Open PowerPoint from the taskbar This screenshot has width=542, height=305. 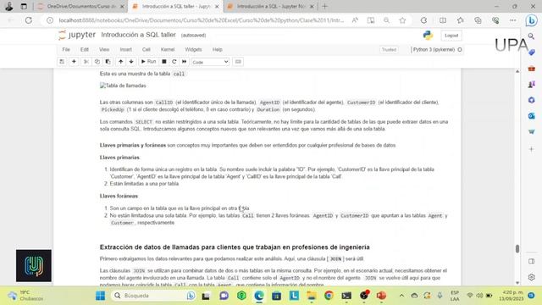[381, 296]
